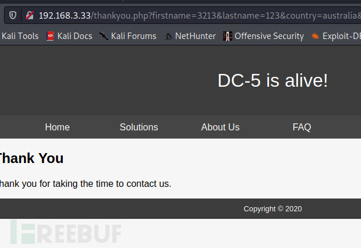The height and width of the screenshot is (248, 361).
Task: Click the insecure connection padlock icon
Action: click(30, 16)
